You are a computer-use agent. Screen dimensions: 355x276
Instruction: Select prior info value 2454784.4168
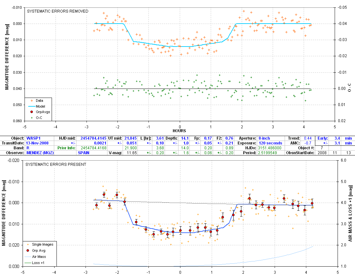94,148
